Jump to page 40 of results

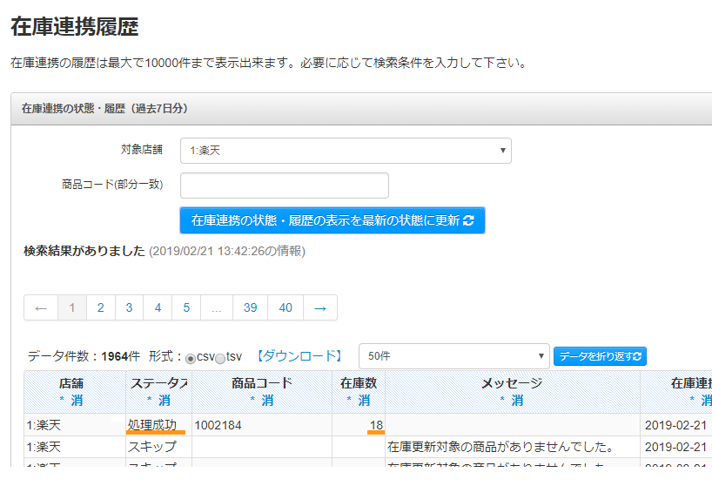click(285, 308)
